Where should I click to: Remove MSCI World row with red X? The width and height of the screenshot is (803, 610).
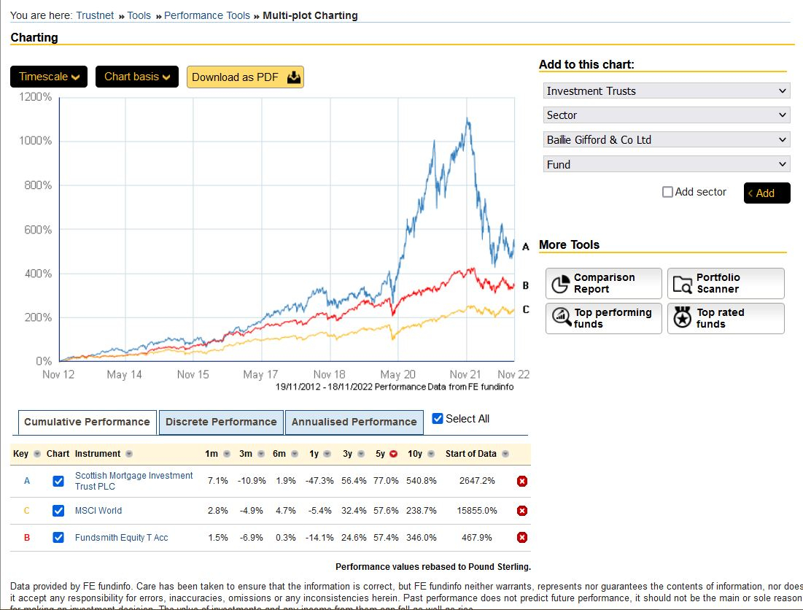click(x=522, y=511)
